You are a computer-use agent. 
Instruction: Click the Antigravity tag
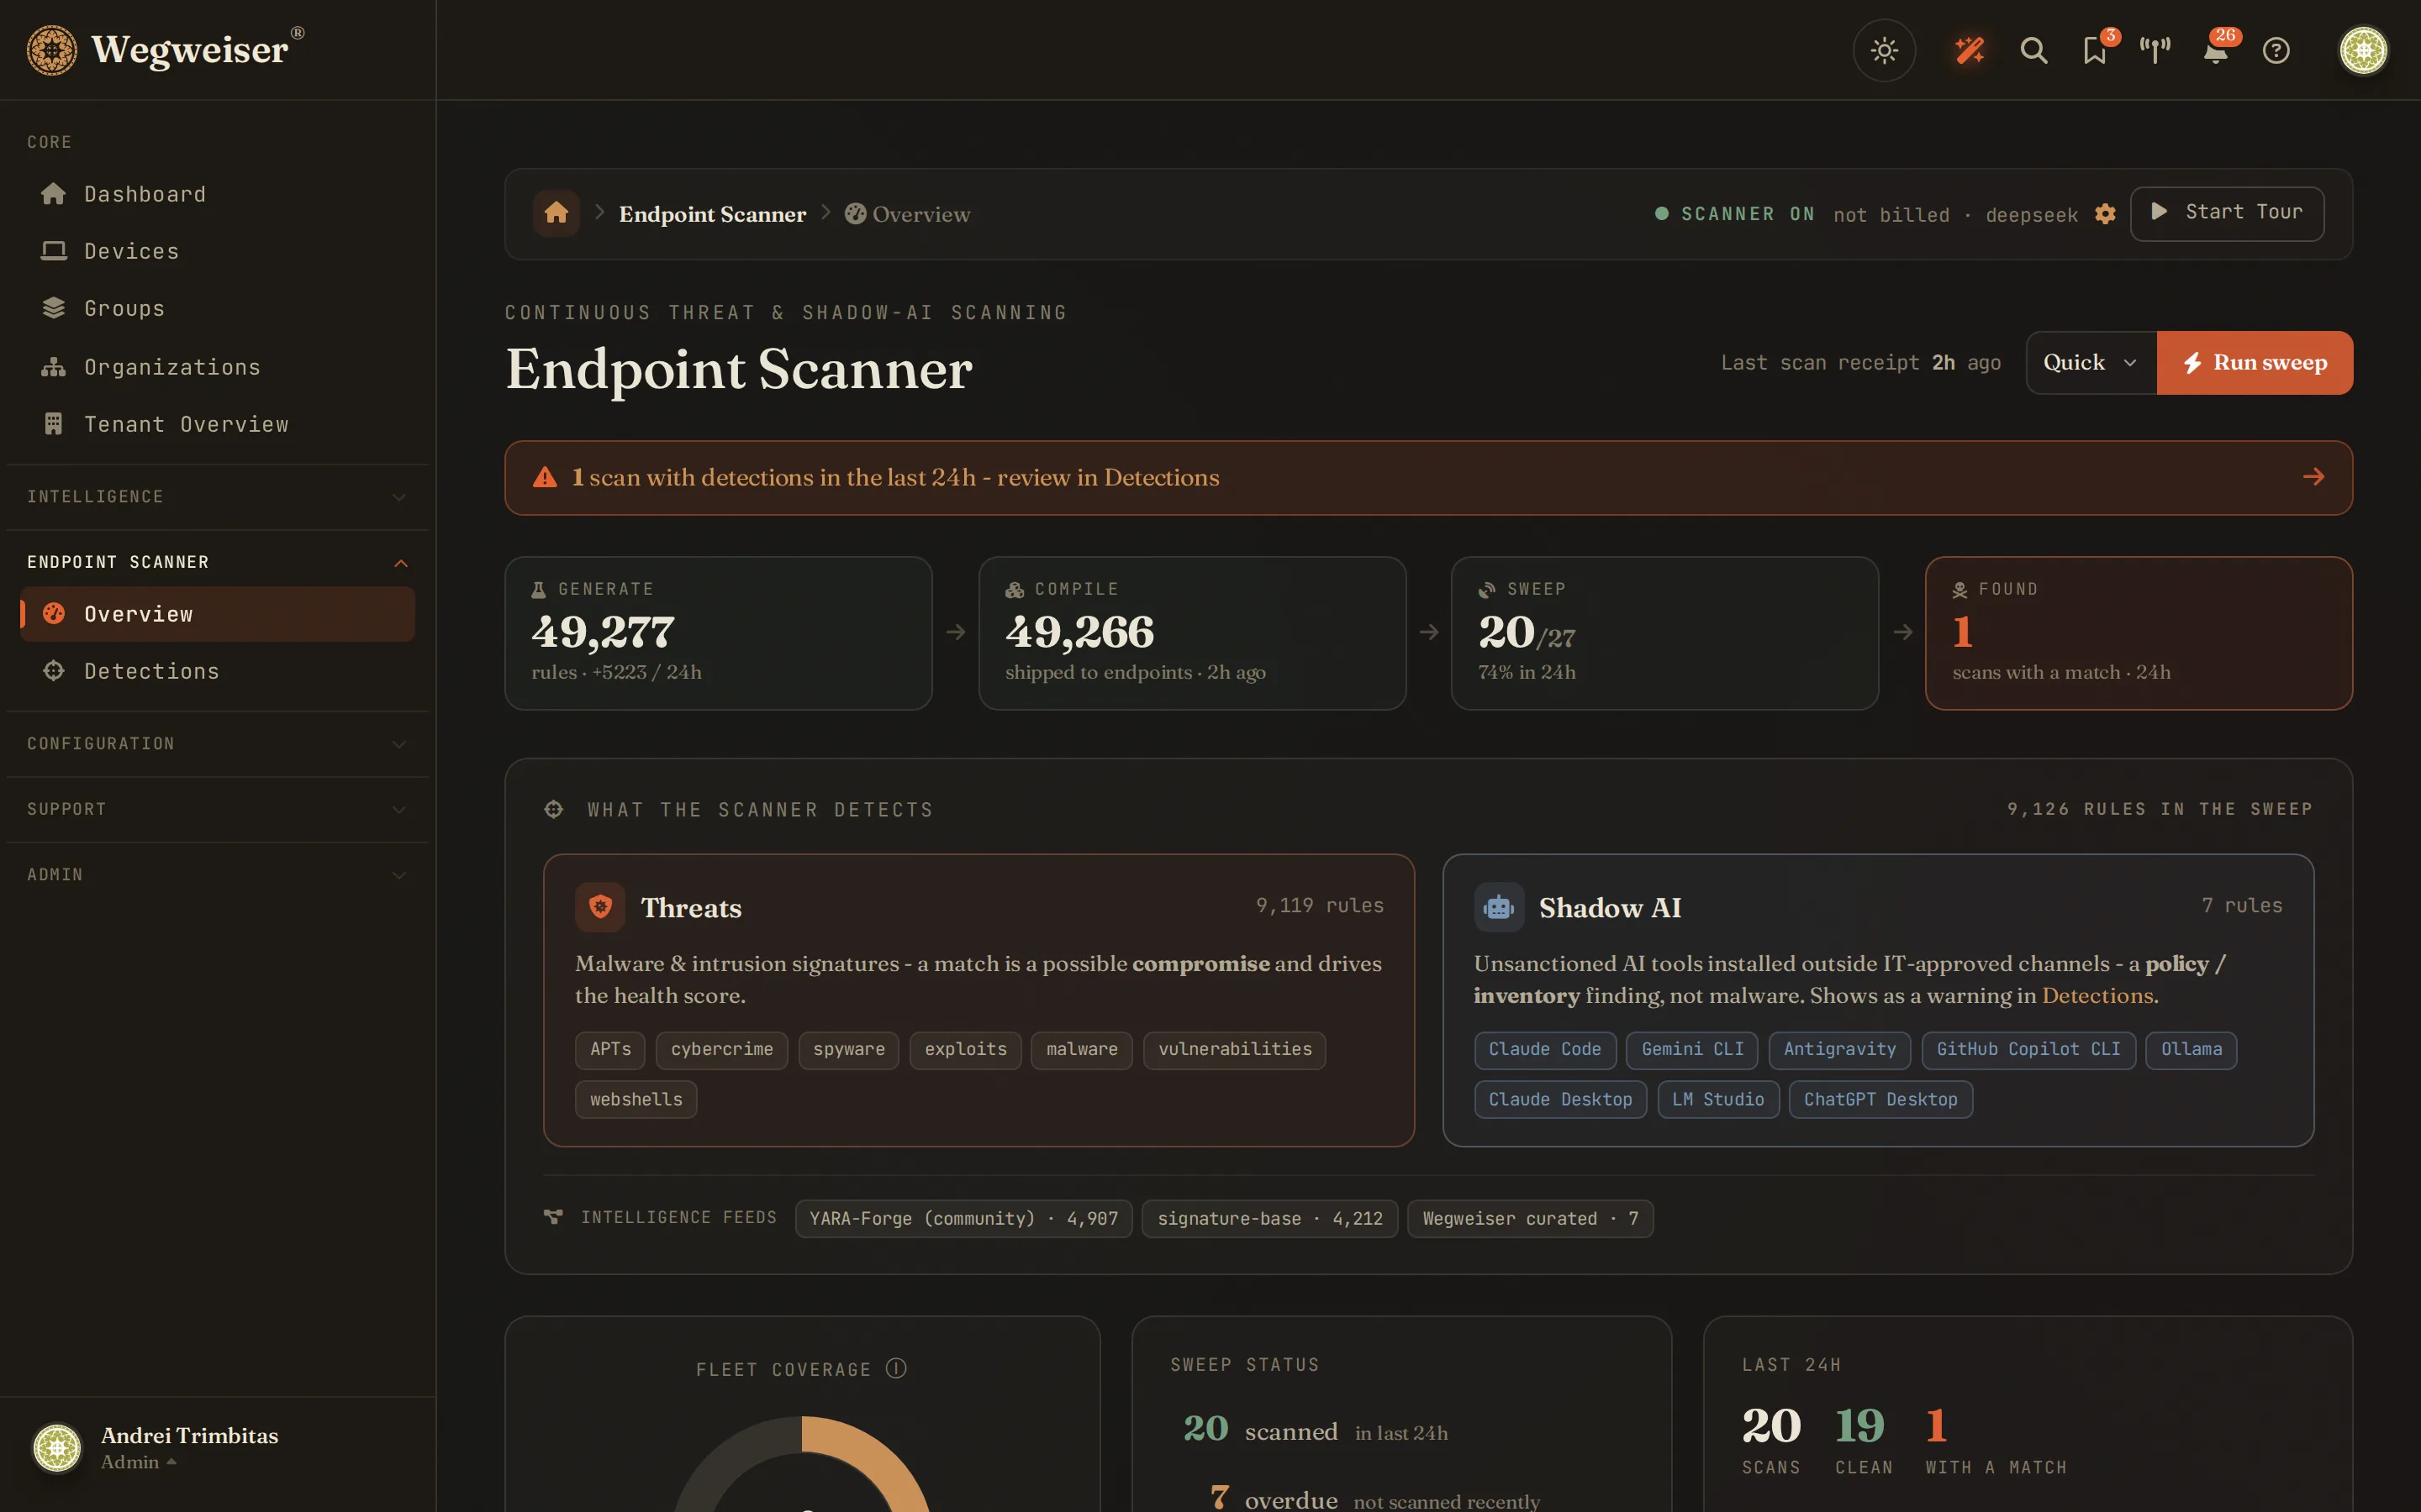[x=1840, y=1050]
